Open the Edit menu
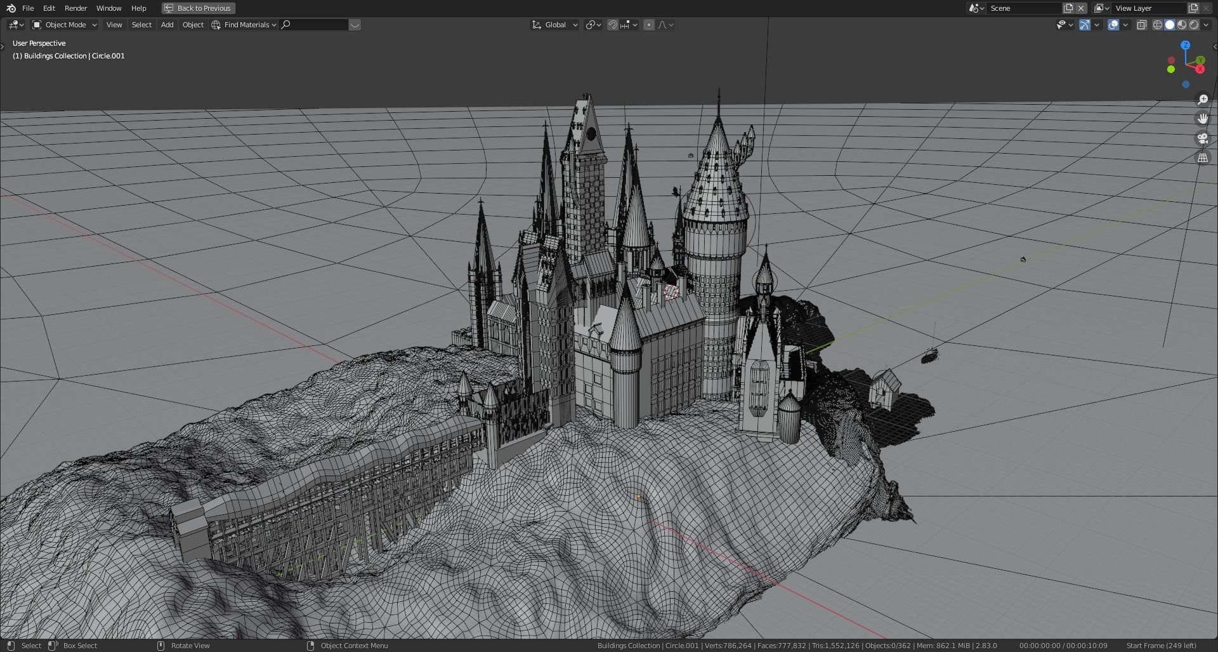The image size is (1218, 652). click(x=49, y=8)
